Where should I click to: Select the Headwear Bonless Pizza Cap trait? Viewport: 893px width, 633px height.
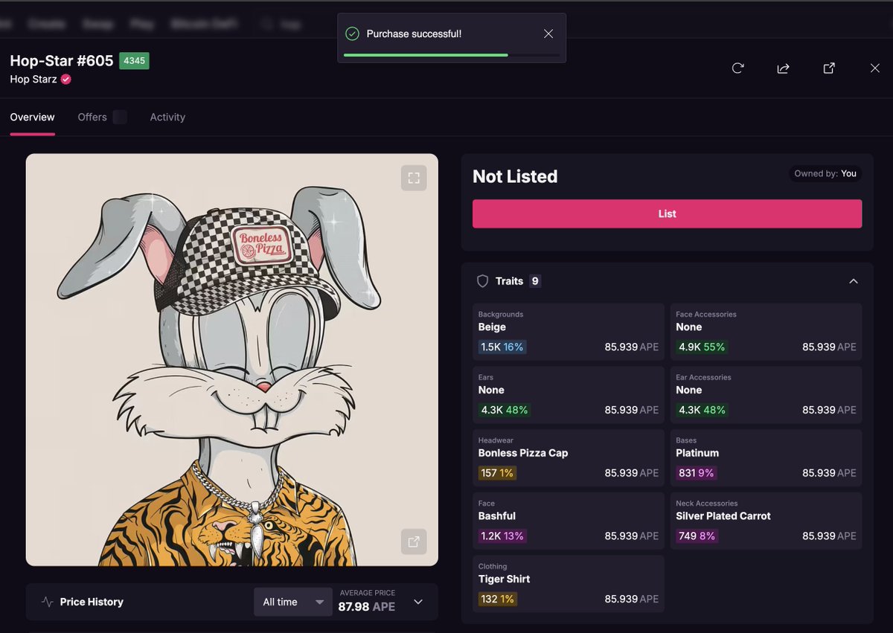tap(569, 457)
